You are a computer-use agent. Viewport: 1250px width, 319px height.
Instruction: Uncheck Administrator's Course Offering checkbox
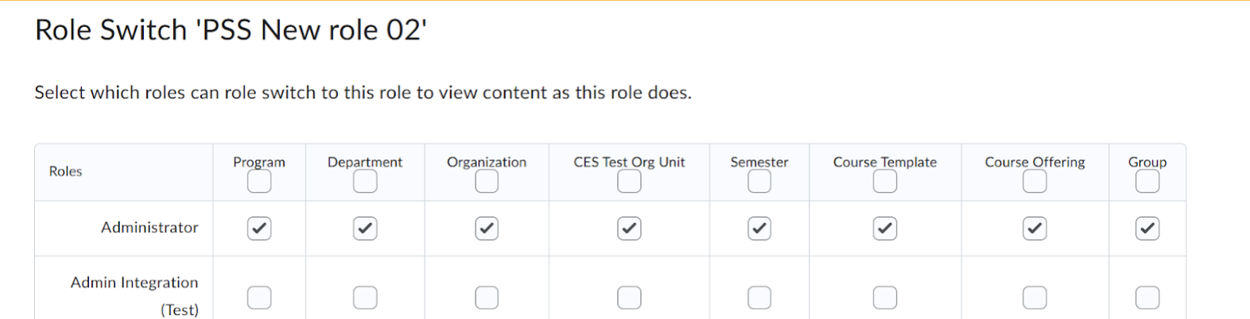(x=1035, y=229)
